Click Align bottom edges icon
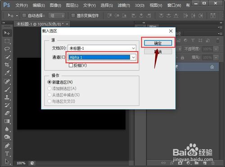The image size is (225, 167). click(124, 16)
